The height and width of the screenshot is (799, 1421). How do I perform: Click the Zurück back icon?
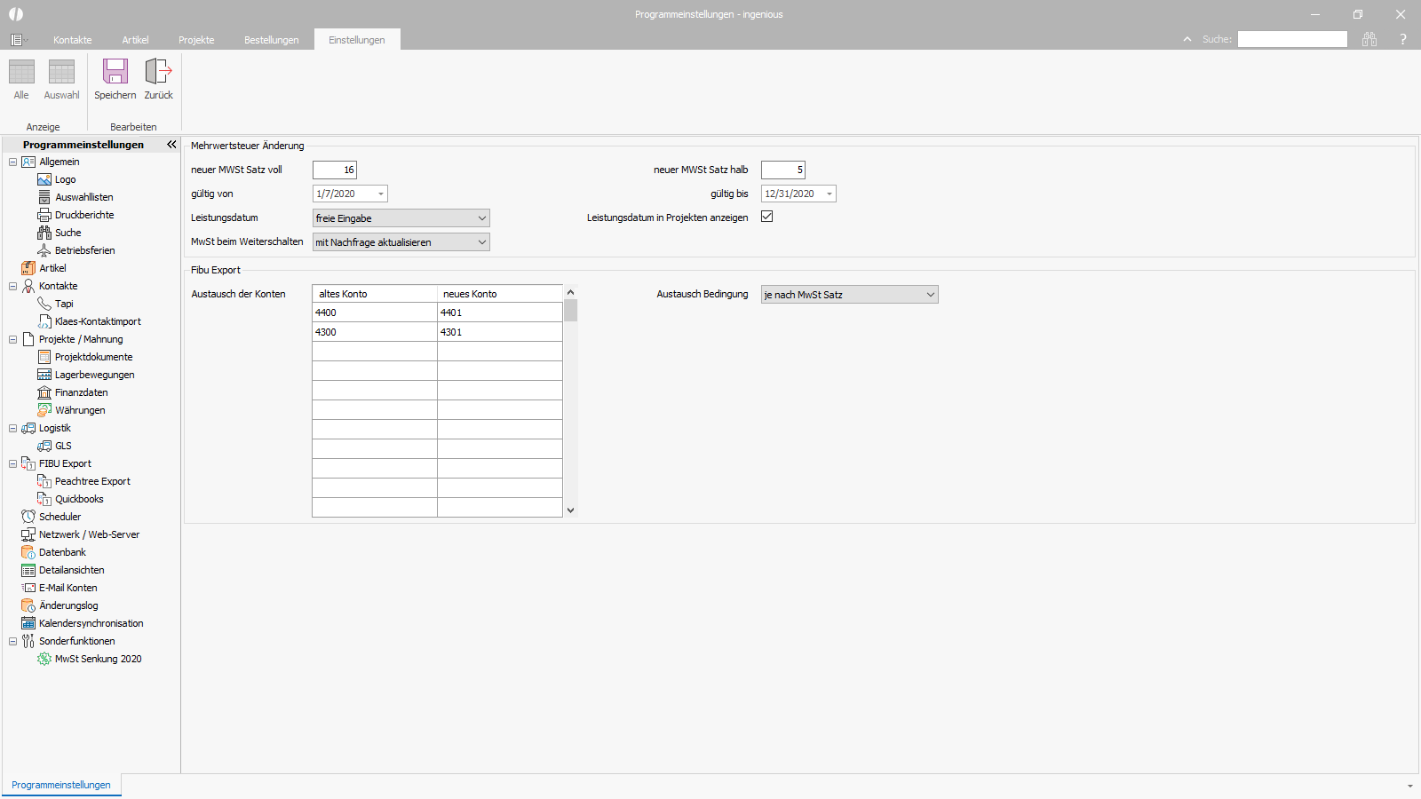click(x=158, y=71)
